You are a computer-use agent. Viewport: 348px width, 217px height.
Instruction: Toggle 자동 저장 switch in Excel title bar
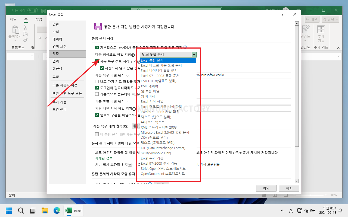click(x=33, y=10)
